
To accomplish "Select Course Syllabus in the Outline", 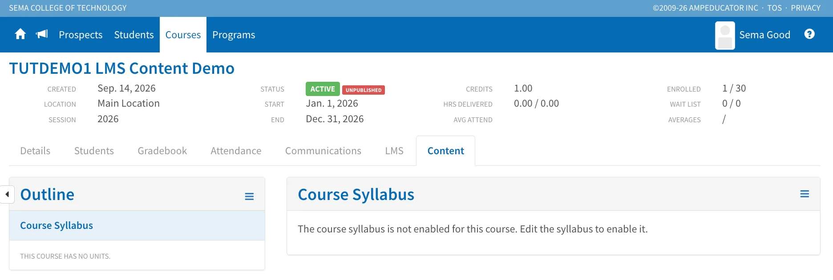I will [137, 225].
